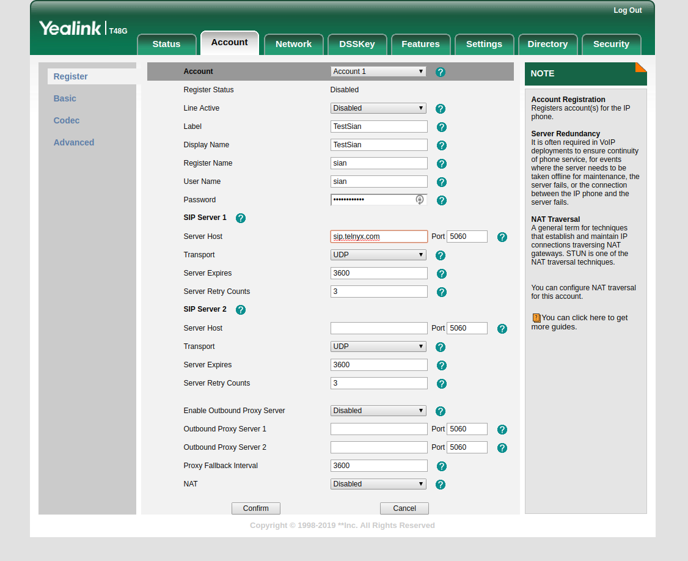
Task: Click help icon for SIP Server 2 Transport
Action: pos(441,347)
